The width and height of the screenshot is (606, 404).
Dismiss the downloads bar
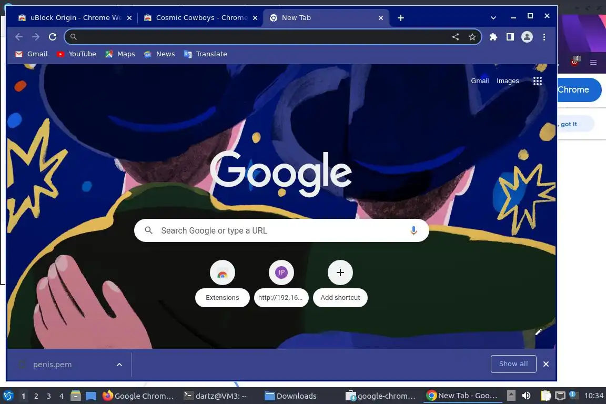pos(546,364)
